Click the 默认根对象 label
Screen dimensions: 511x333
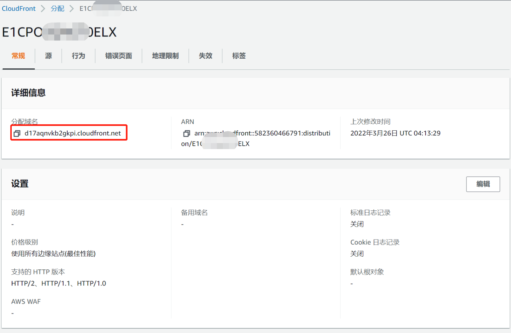coord(367,272)
